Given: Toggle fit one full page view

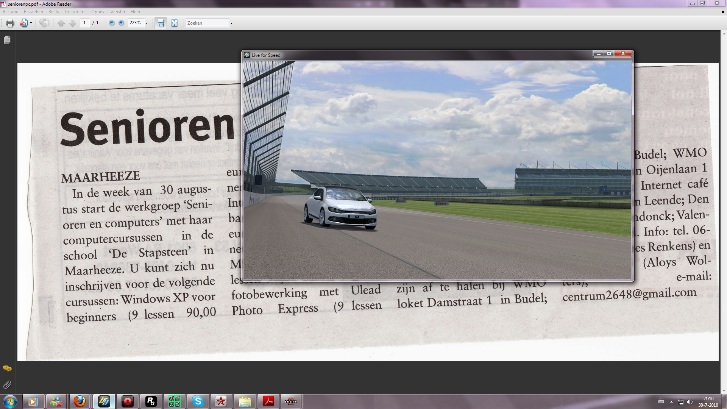Looking at the screenshot, I should (x=174, y=23).
